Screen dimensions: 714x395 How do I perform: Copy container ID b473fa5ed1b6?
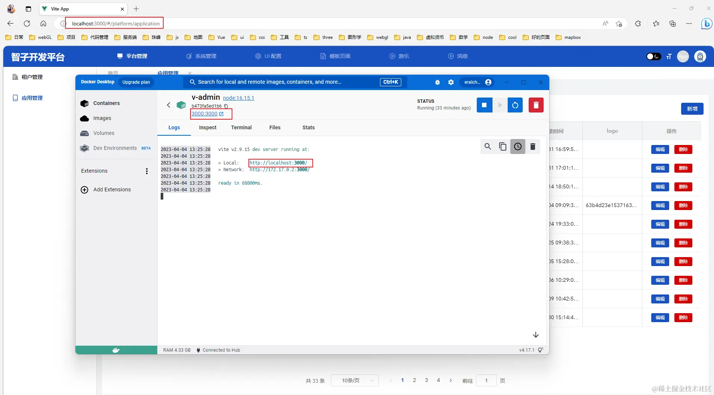coord(226,106)
